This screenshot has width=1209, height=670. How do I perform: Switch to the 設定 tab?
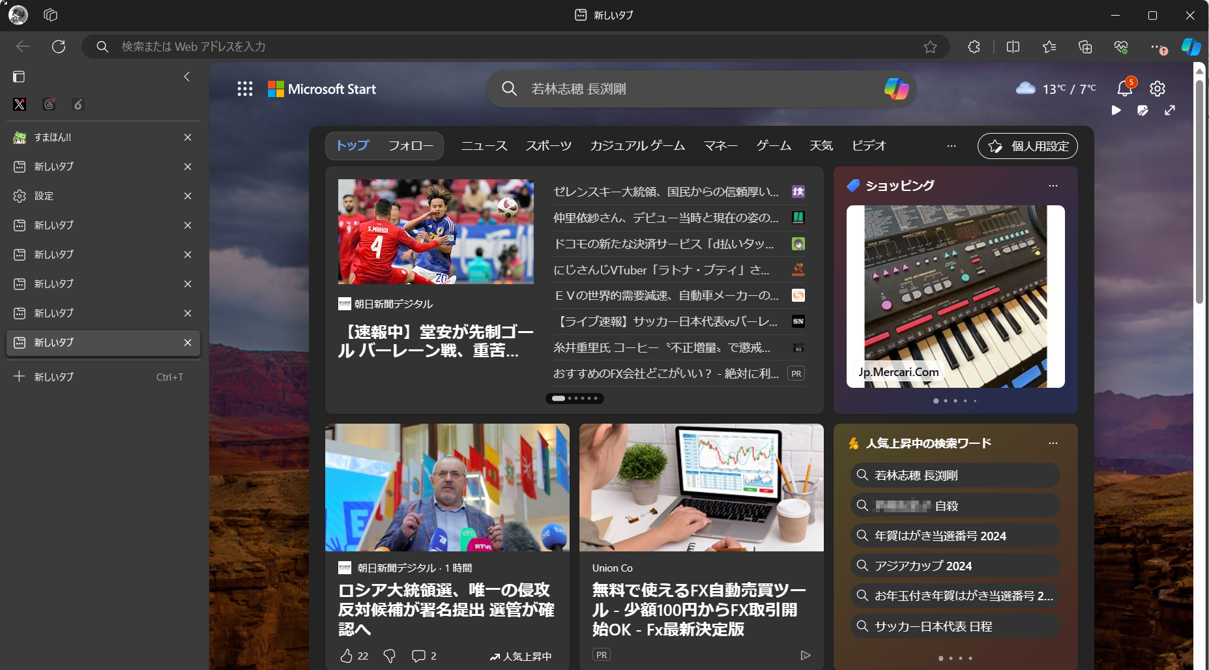pyautogui.click(x=103, y=196)
